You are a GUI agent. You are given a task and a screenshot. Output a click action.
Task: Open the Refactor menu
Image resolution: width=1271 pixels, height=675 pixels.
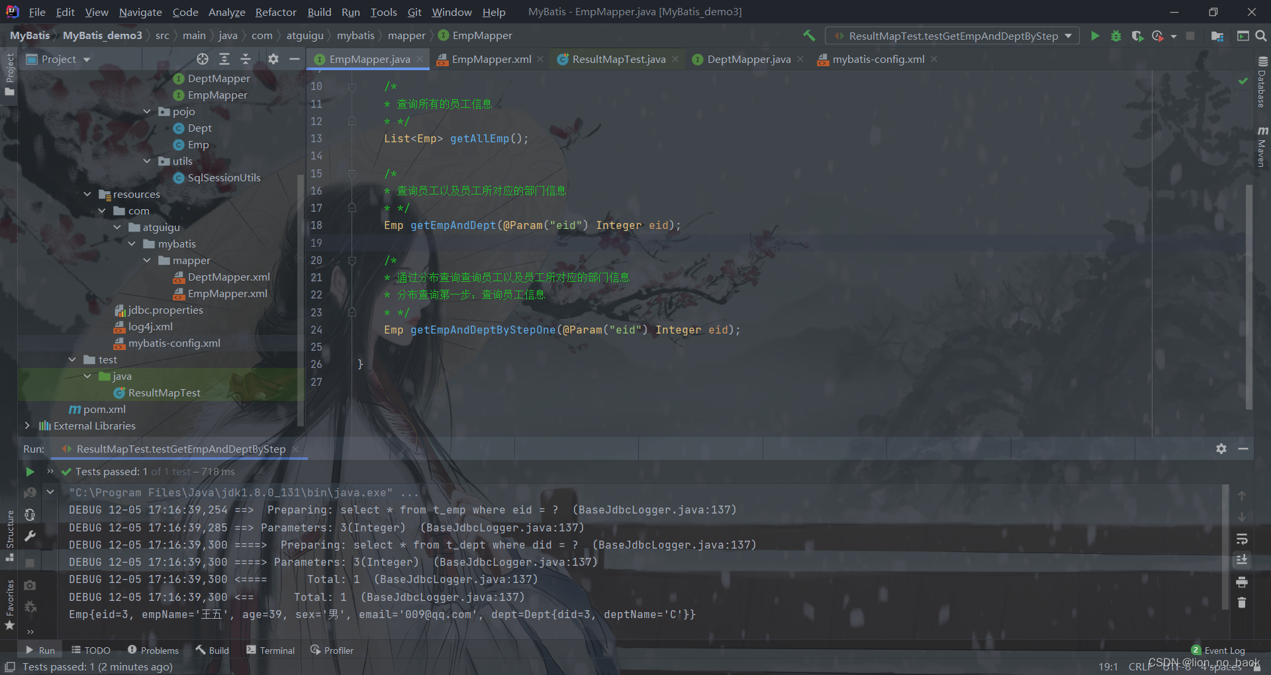pos(275,12)
